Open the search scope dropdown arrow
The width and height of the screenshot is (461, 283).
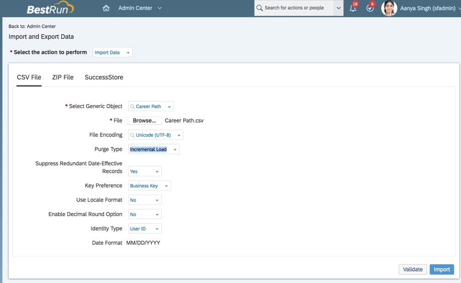(x=338, y=8)
